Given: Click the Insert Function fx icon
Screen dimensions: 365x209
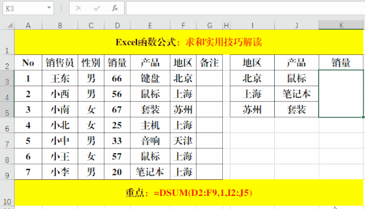Looking at the screenshot, I should pyautogui.click(x=115, y=9).
